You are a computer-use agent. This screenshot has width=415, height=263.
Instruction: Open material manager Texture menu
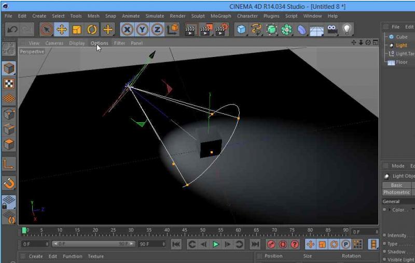(x=95, y=256)
